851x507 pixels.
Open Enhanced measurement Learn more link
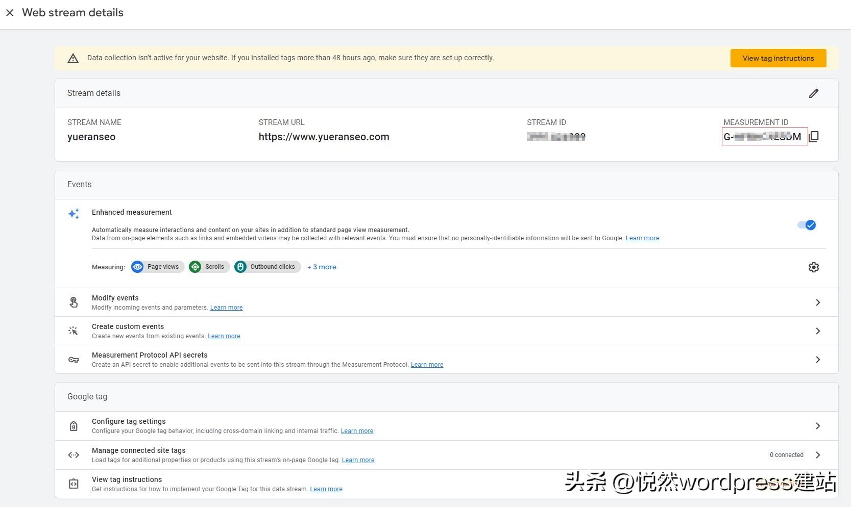click(x=642, y=238)
